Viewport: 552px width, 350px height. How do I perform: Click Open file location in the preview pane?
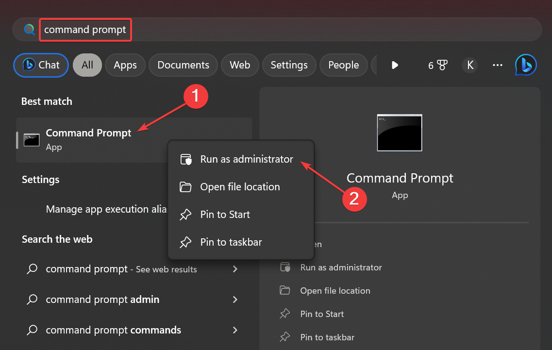(335, 291)
